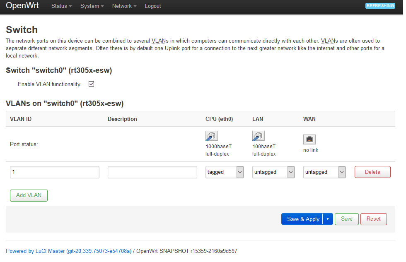
Task: Toggle Enable VLAN functionality checkbox
Action: 91,84
